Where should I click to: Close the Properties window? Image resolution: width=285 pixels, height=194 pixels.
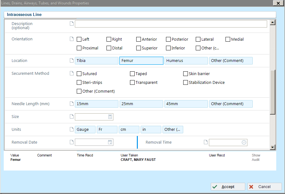pyautogui.click(x=278, y=3)
